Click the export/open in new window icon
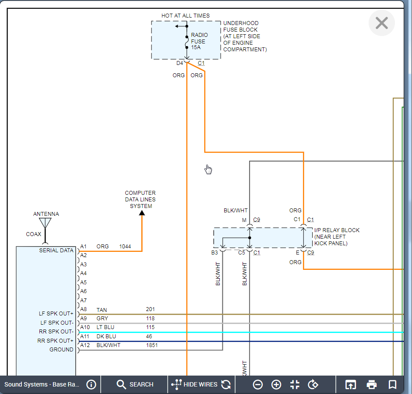This screenshot has width=412, height=394. [350, 385]
